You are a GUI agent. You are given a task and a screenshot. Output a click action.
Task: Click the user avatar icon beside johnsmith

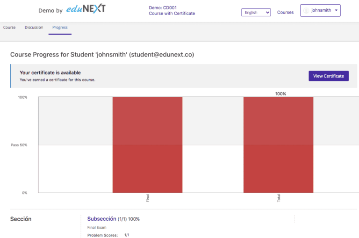307,11
